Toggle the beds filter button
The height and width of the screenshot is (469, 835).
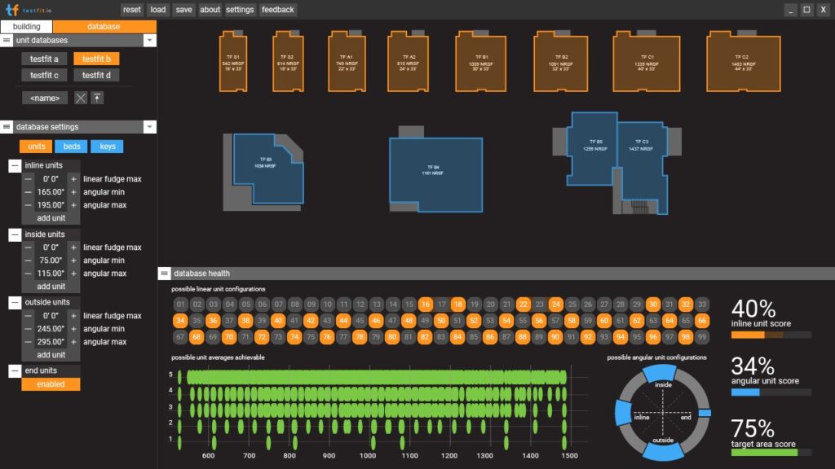tap(72, 147)
